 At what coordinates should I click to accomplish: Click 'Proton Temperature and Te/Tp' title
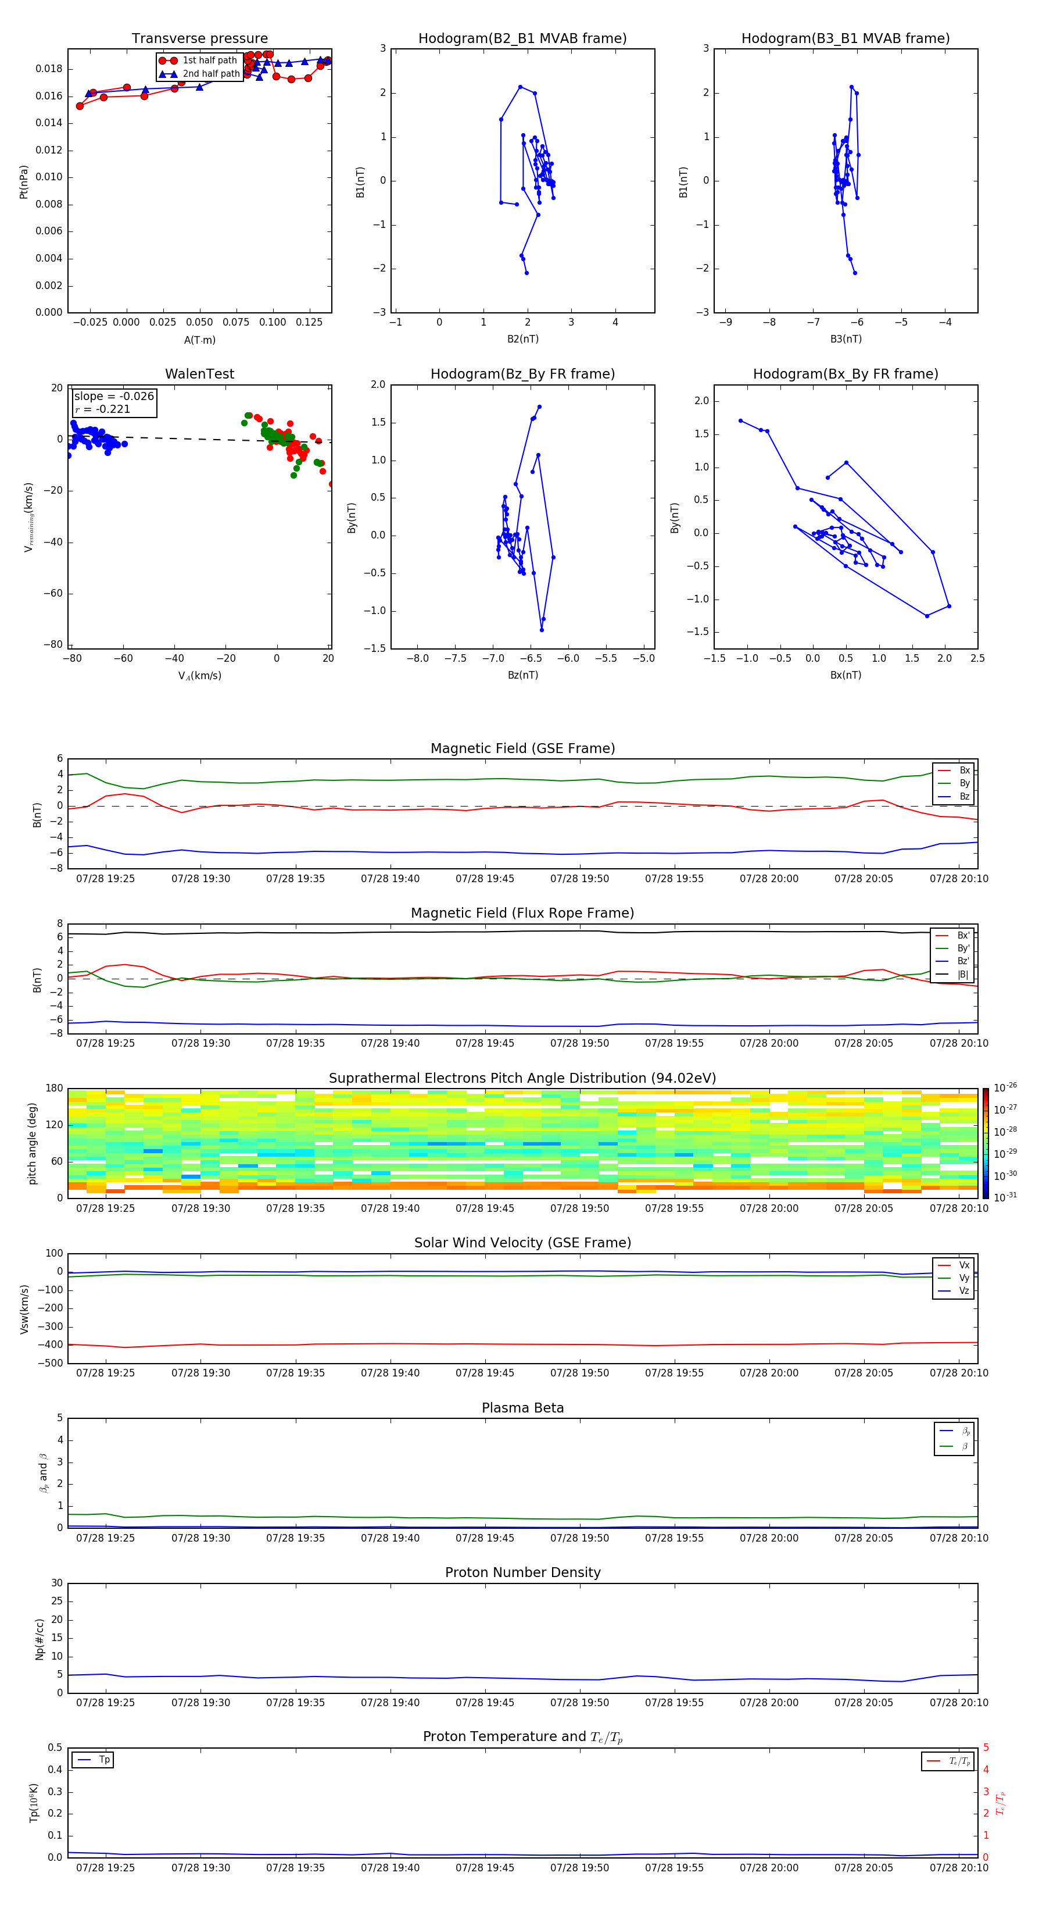(x=522, y=1737)
